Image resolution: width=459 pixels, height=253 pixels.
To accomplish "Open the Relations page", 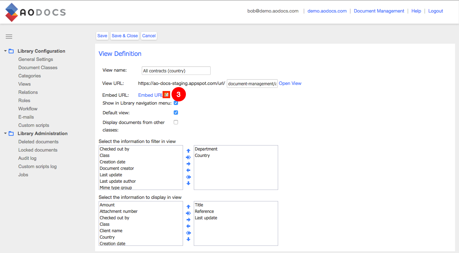I will point(28,92).
